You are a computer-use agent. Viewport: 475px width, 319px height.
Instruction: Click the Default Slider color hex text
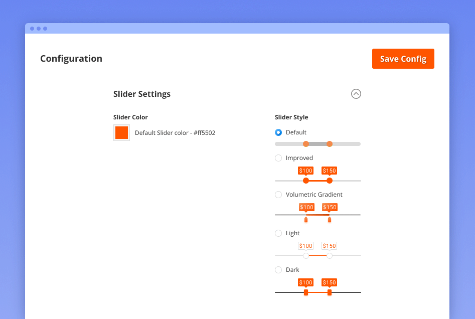175,133
